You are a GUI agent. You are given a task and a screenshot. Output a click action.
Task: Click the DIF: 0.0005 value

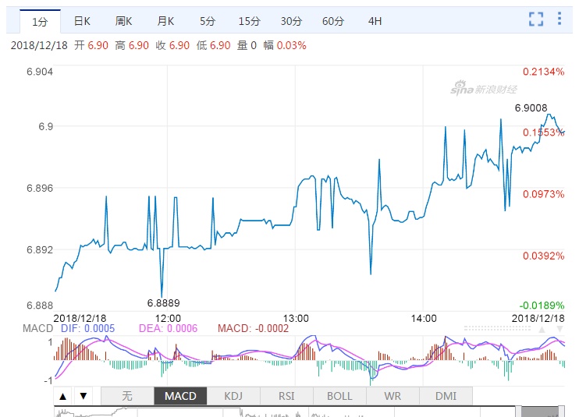pos(88,328)
